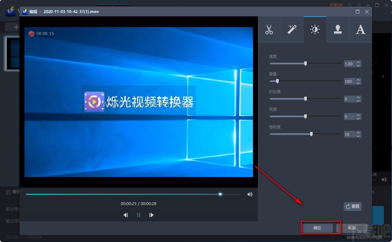This screenshot has height=242, width=392.
Task: Click the step-forward frame icon
Action: [151, 215]
